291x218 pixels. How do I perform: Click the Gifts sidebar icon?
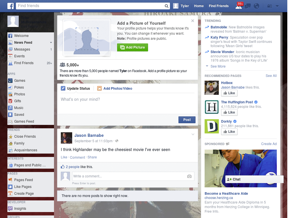coord(10,101)
